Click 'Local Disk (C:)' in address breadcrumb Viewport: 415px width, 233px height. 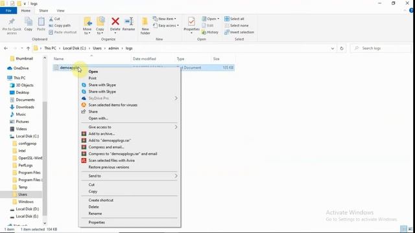pyautogui.click(x=75, y=49)
